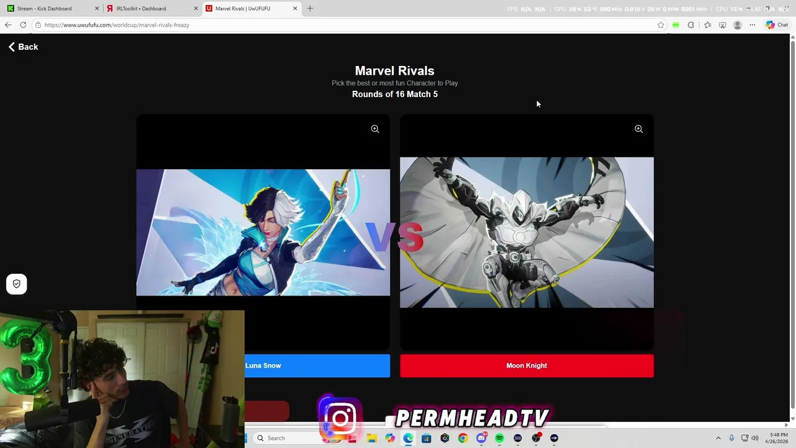
Task: Open a new browser tab
Action: (x=310, y=9)
